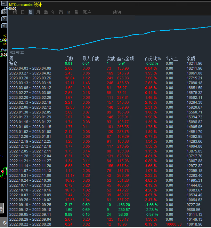Switch to the 综 summary tab
Viewport: 211px width, 228px height.
[15, 12]
